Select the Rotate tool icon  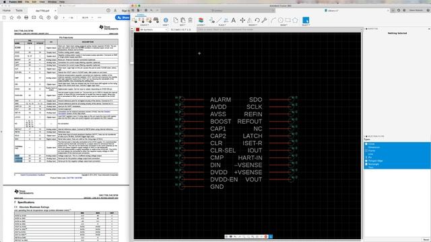[257, 20]
